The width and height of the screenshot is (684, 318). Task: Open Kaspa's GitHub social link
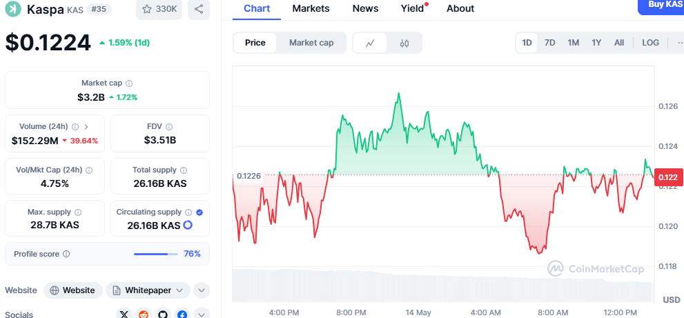click(163, 315)
